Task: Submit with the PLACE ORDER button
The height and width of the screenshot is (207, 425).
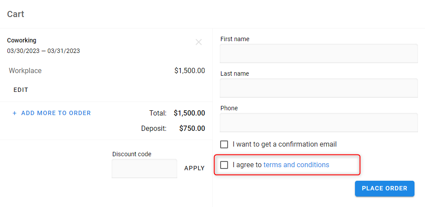Action: 384,188
